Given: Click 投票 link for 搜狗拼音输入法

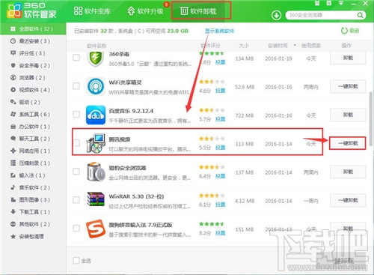Looking at the screenshot, I should 220,233.
